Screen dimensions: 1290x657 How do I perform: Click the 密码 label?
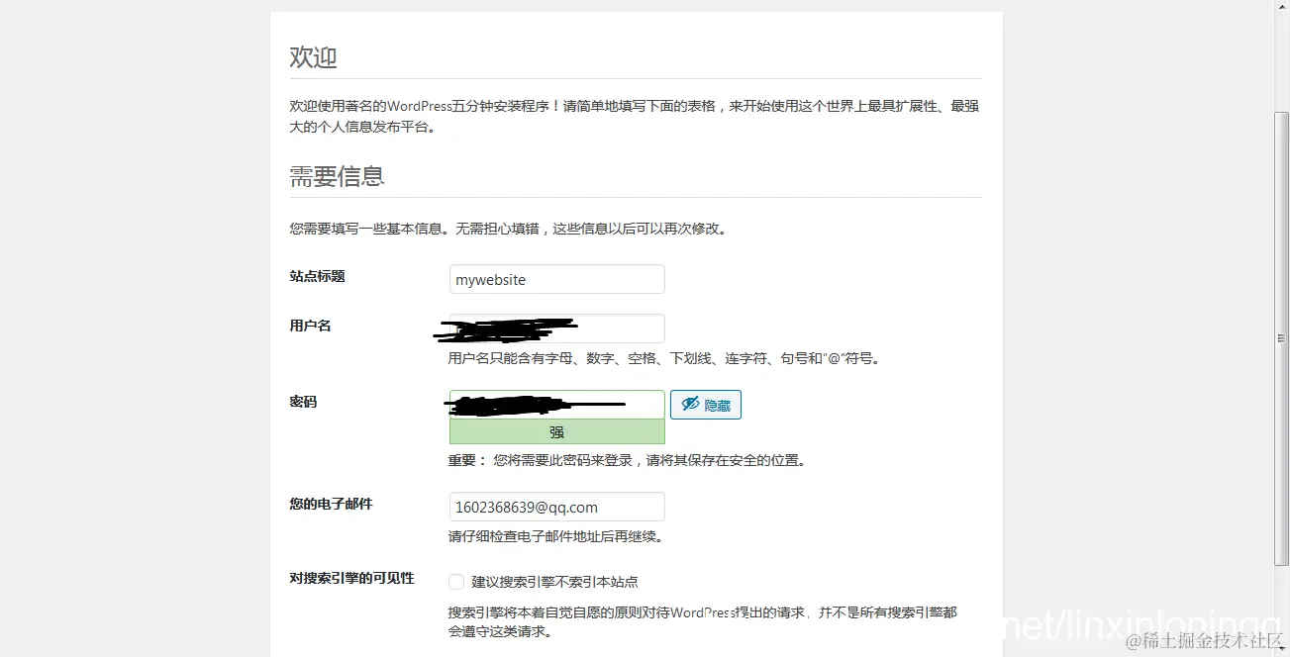click(304, 402)
